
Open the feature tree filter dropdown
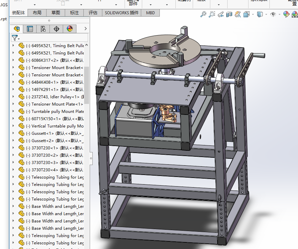(x=16, y=38)
